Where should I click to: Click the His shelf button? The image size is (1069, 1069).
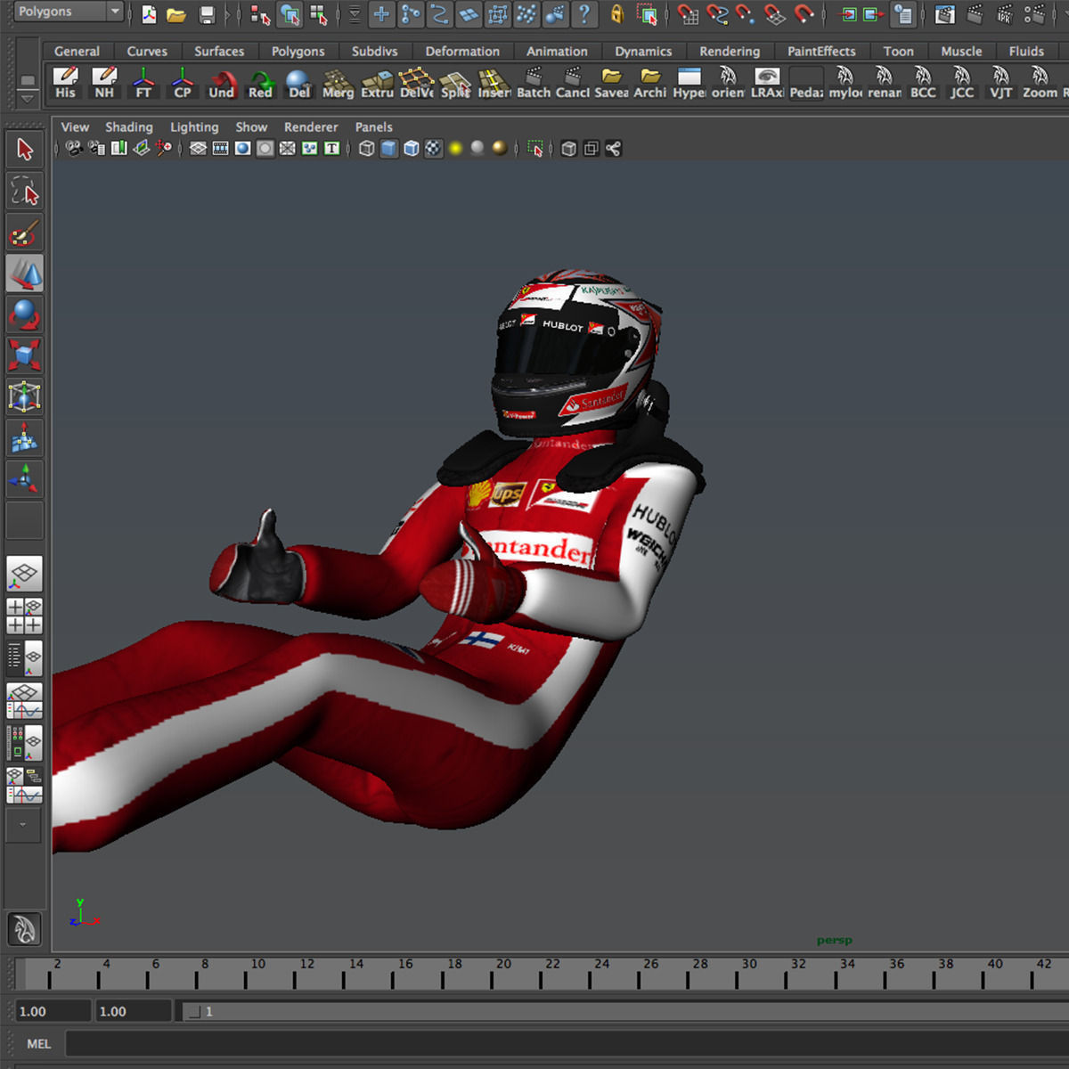tap(66, 83)
